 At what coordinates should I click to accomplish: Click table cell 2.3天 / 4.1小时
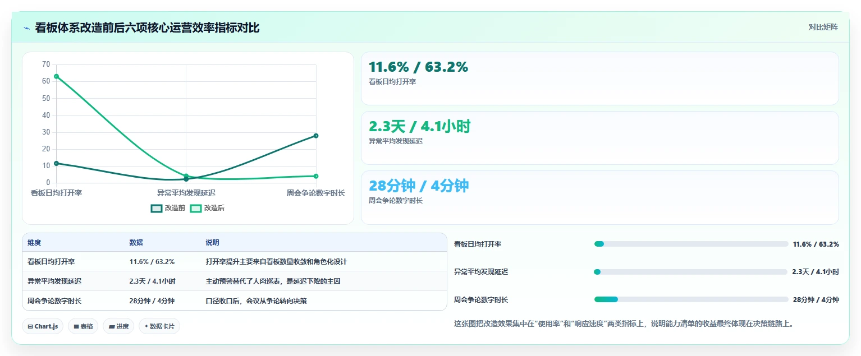152,281
